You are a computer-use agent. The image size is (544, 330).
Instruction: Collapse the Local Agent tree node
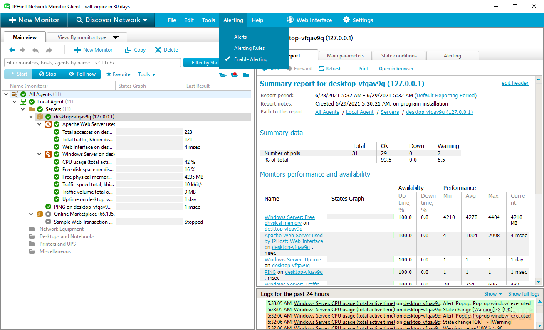click(15, 102)
